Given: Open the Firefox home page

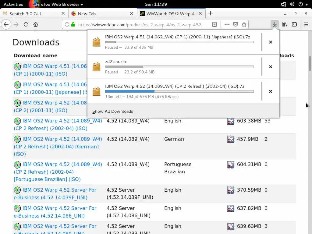Looking at the screenshot, I should (36, 24).
